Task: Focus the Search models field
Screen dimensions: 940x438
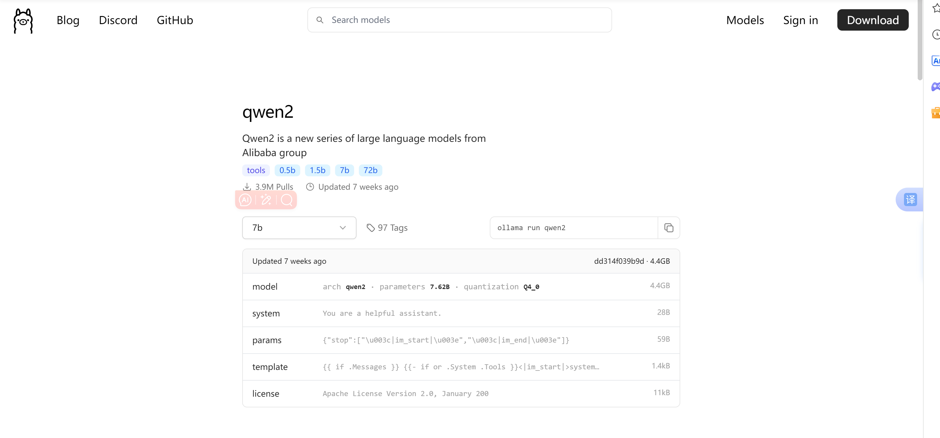Action: click(459, 20)
